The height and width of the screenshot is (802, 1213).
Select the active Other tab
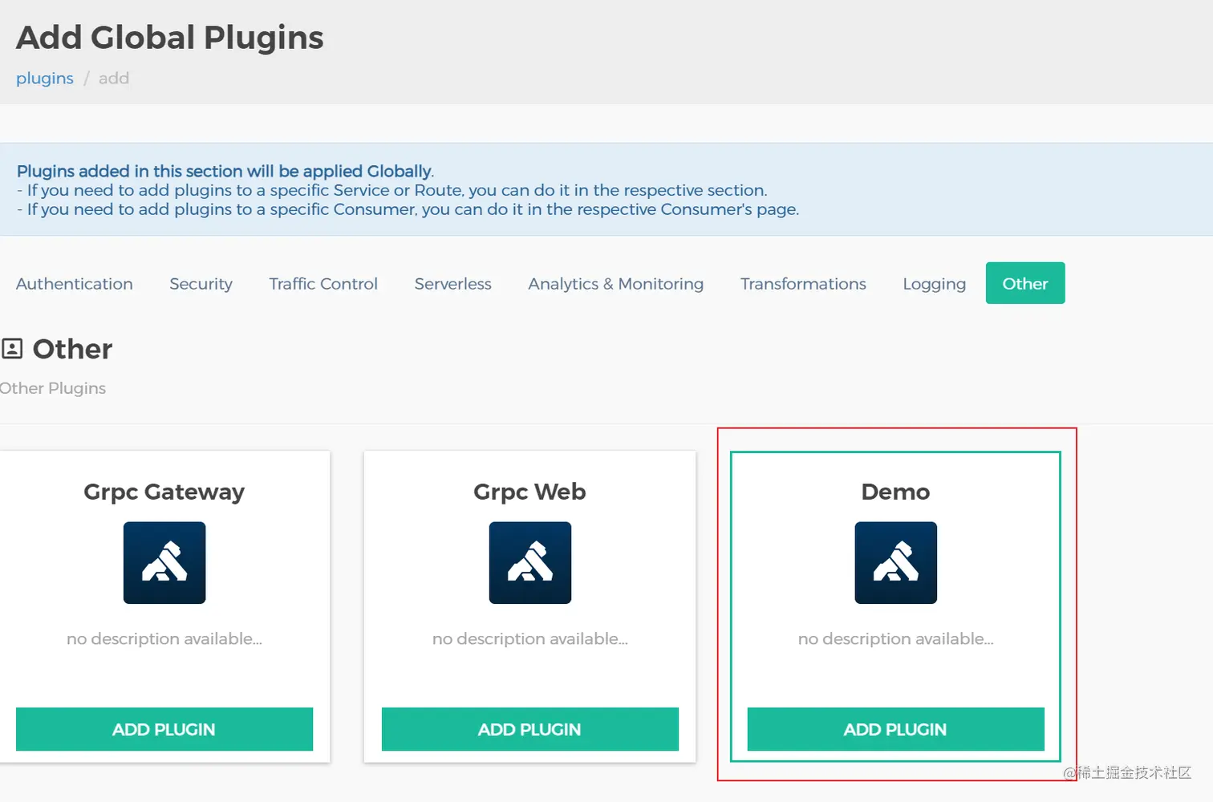[x=1024, y=284]
